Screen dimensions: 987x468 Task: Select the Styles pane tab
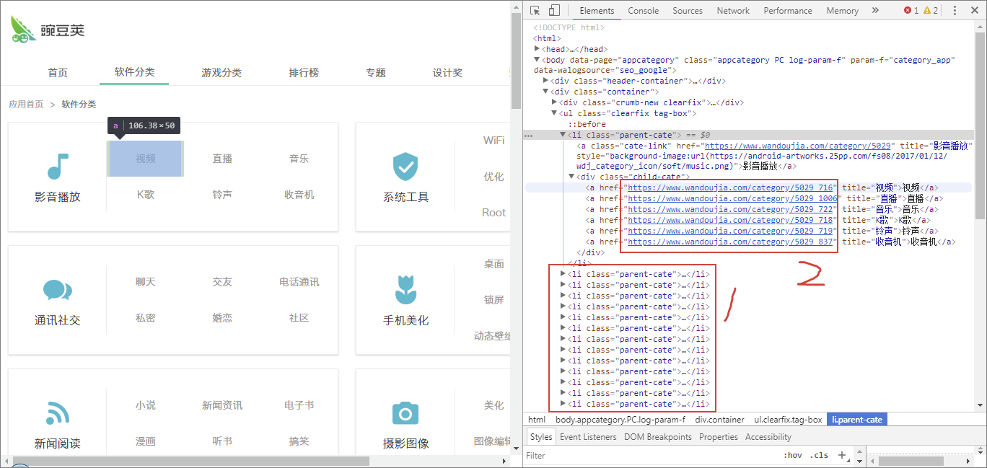point(540,436)
